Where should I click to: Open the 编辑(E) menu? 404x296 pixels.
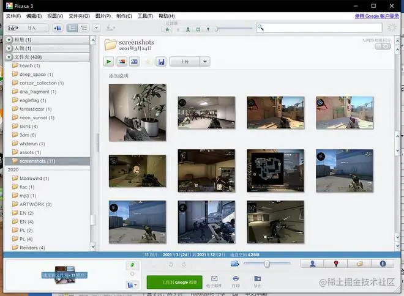click(x=34, y=16)
